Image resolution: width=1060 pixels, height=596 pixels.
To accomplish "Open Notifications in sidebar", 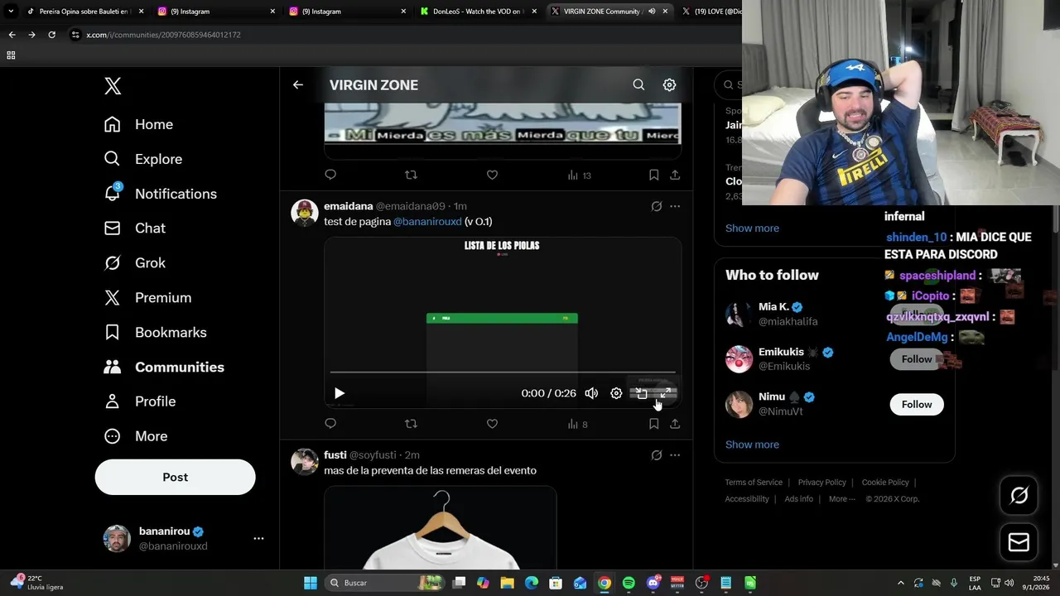I will 160,194.
